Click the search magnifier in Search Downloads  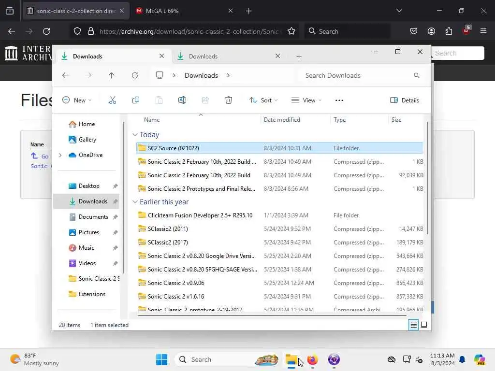[416, 75]
